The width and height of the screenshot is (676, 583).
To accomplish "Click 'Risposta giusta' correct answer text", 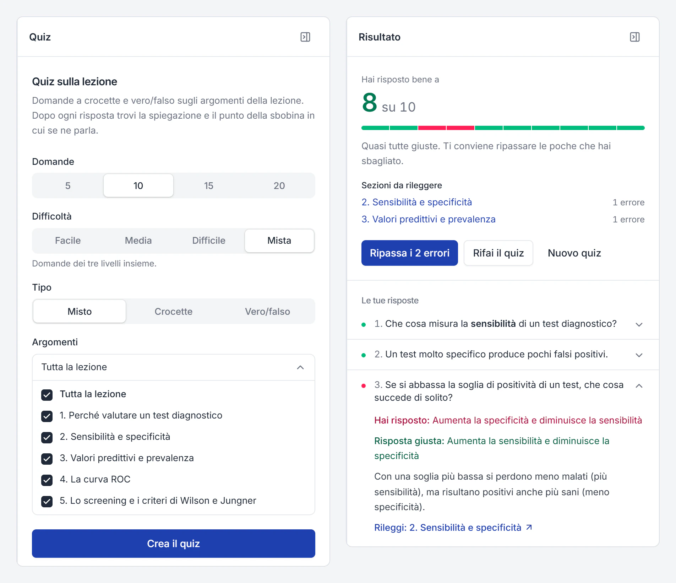I will 492,448.
